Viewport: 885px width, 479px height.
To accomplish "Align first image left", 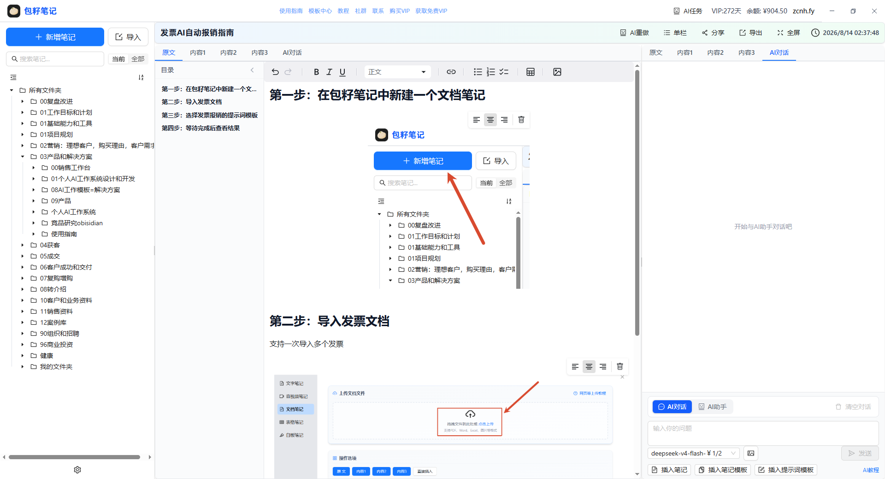I will pos(477,120).
